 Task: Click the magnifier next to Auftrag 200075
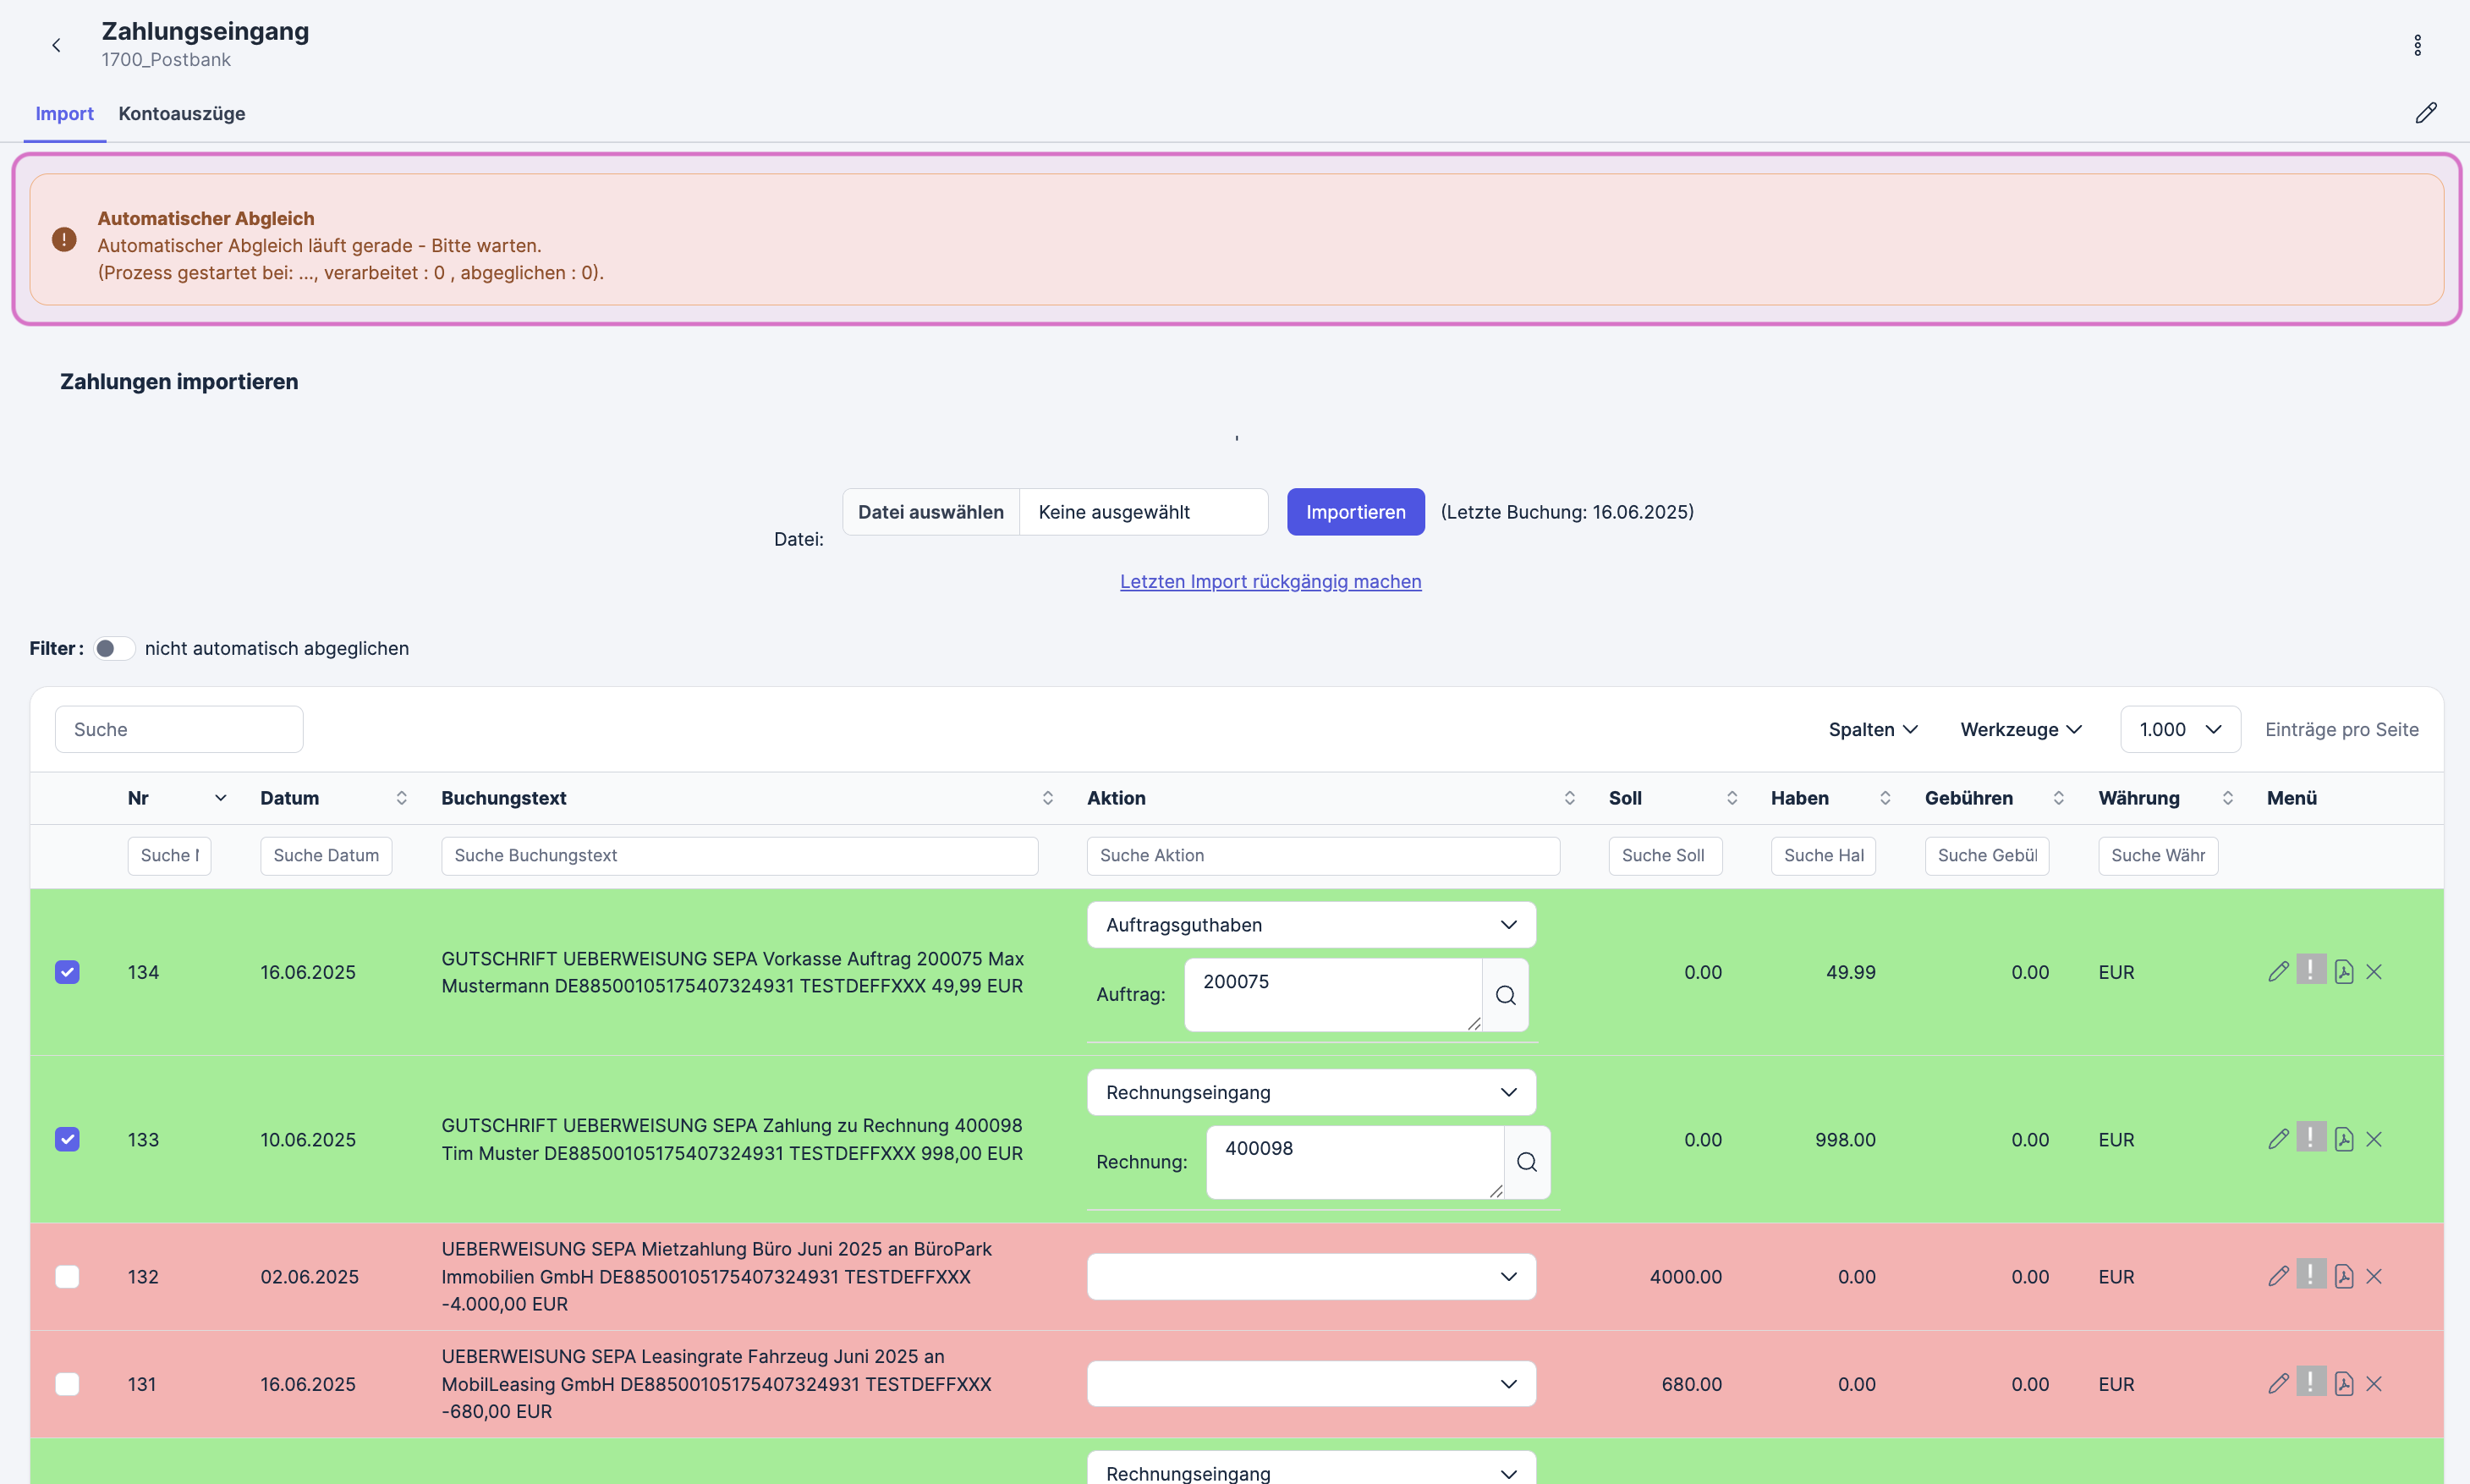1506,995
